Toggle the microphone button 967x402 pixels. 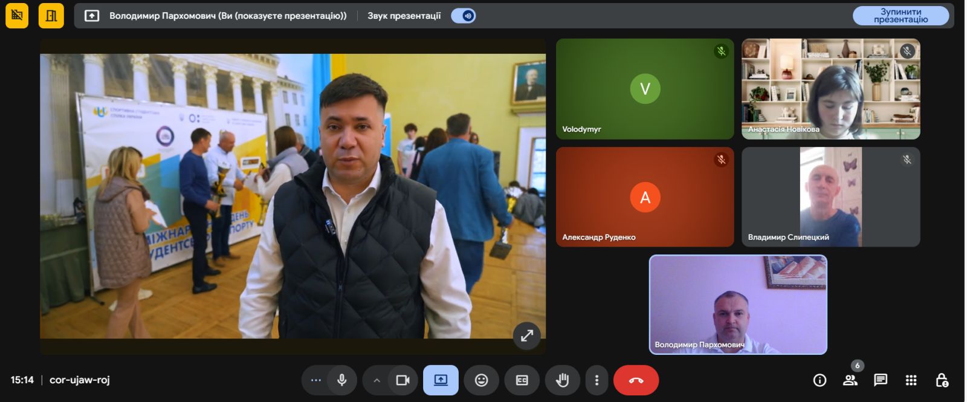click(341, 380)
